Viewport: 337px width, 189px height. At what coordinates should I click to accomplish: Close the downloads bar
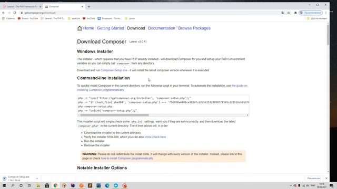[326, 178]
